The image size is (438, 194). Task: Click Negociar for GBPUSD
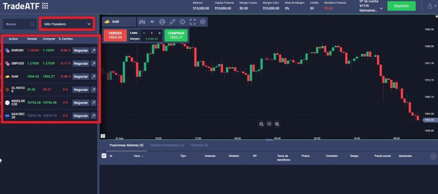[81, 64]
